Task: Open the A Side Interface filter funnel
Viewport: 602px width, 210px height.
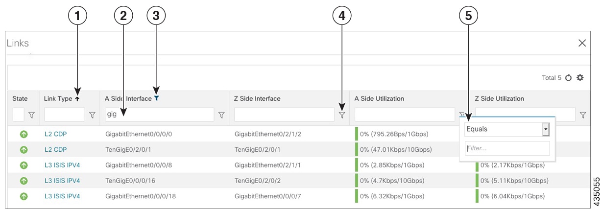Action: point(221,115)
